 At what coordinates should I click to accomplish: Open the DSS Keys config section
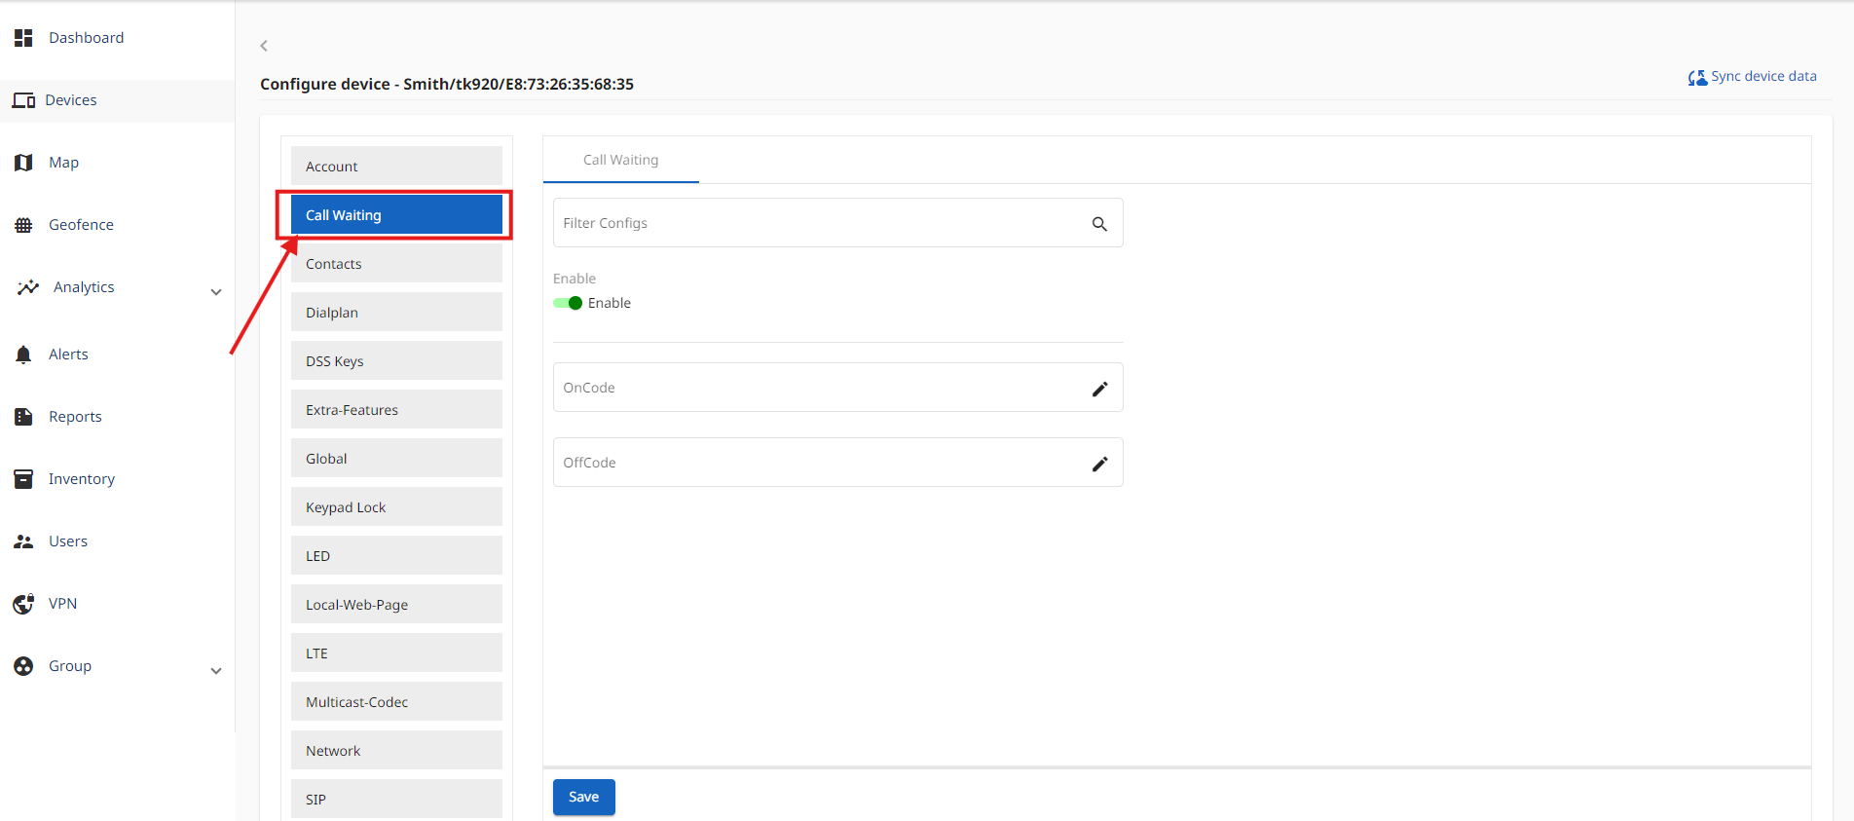(396, 360)
